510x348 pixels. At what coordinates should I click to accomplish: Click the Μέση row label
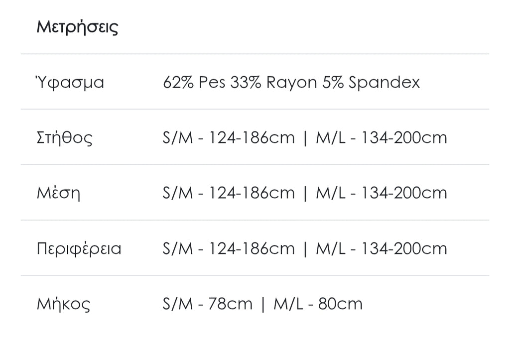tap(58, 193)
